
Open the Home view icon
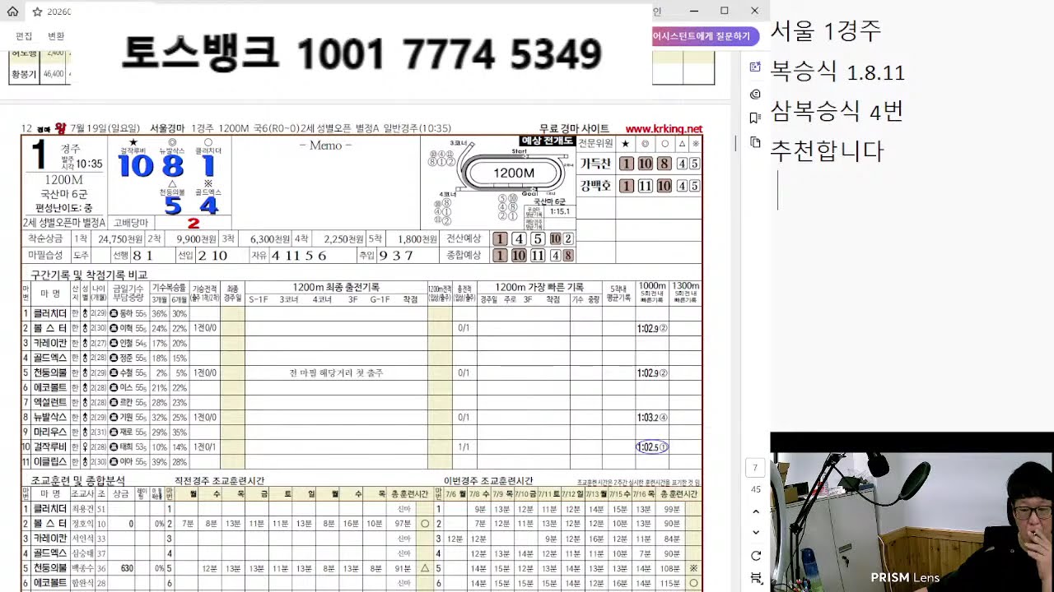click(x=12, y=12)
